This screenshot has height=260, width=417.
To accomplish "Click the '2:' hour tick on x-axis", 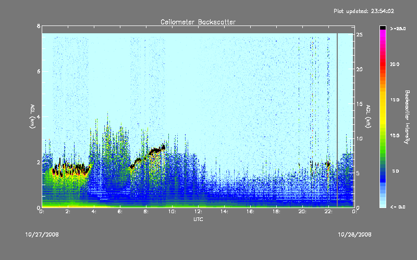I will coord(68,212).
